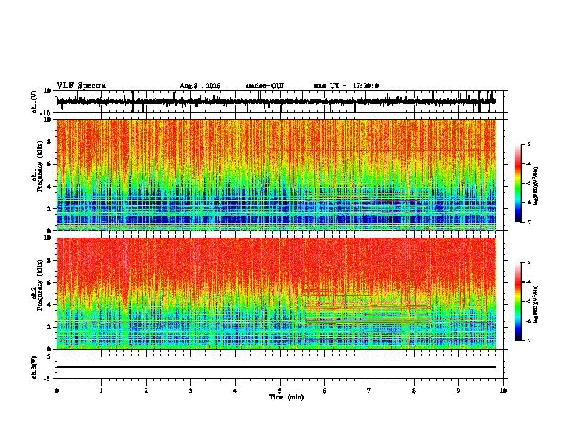The image size is (567, 438).
Task: Click the '7' tick on the time axis
Action: (369, 391)
